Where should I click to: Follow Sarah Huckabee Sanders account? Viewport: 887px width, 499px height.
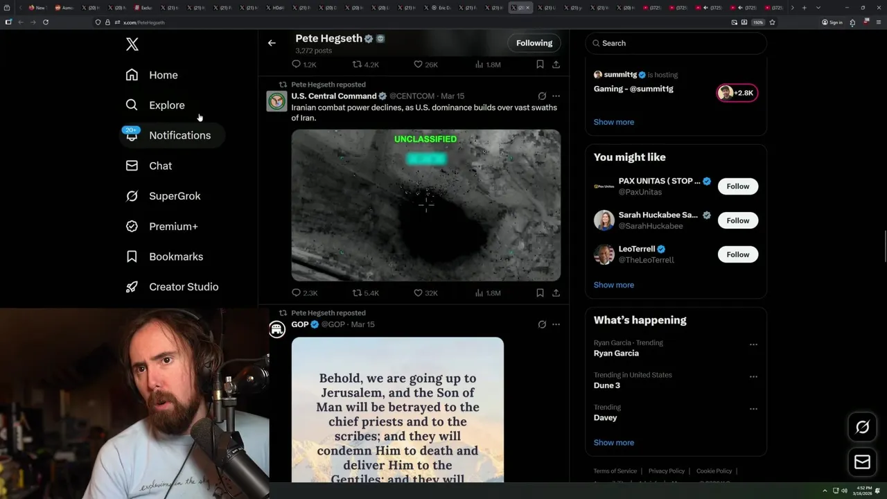[x=738, y=220]
